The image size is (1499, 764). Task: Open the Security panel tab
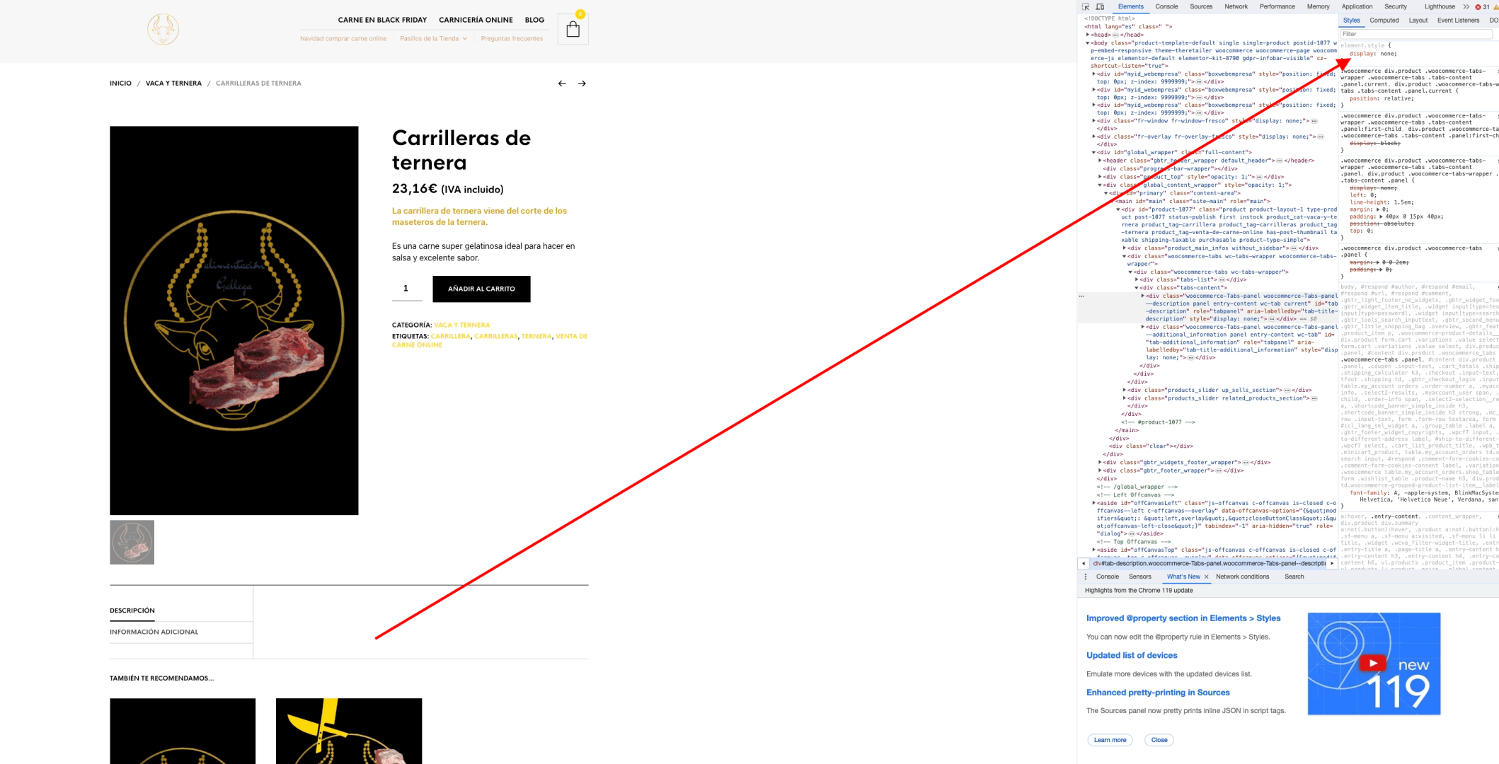tap(1396, 6)
